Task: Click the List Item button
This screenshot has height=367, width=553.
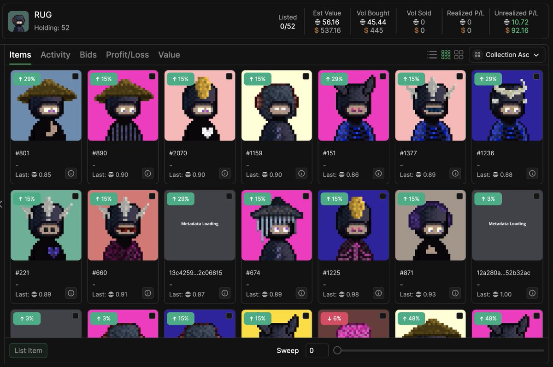Action: click(x=28, y=350)
